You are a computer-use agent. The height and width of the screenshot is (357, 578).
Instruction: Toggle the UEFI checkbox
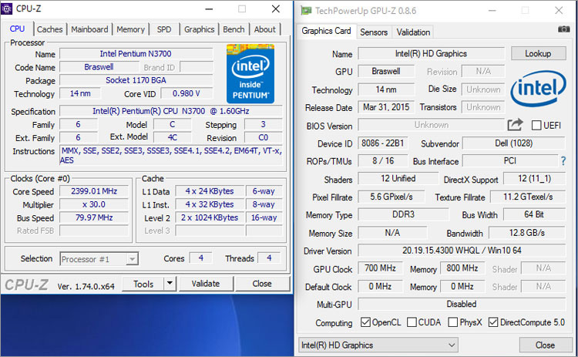pos(536,126)
